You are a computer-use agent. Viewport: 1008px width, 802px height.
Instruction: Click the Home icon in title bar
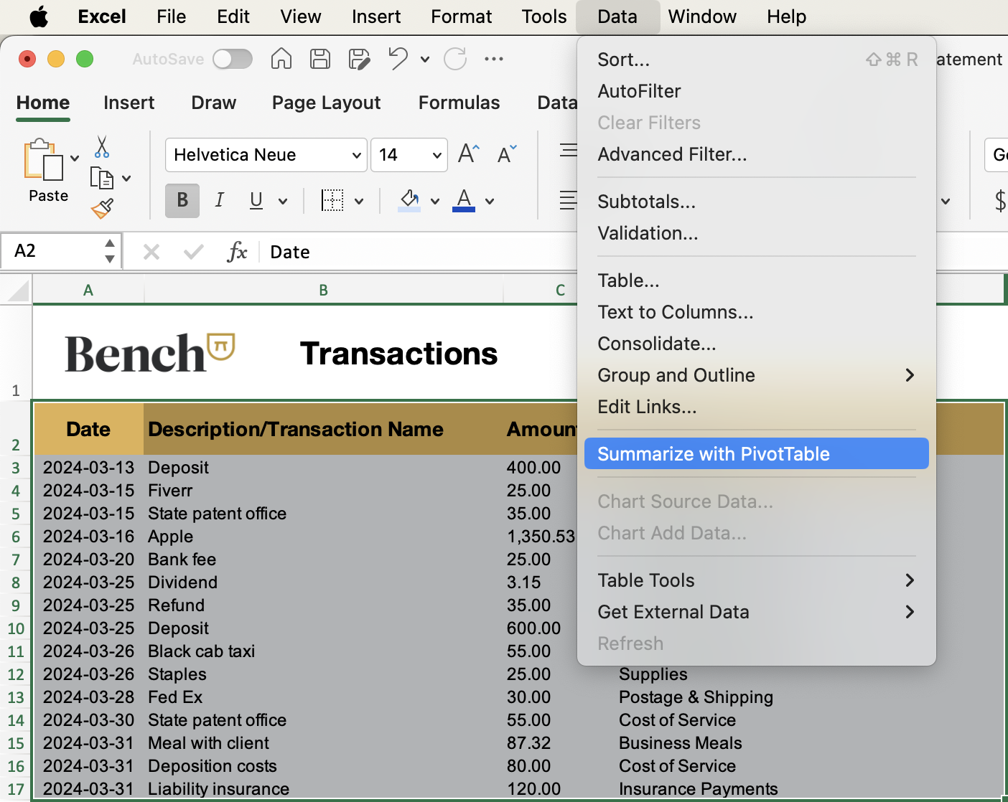281,59
